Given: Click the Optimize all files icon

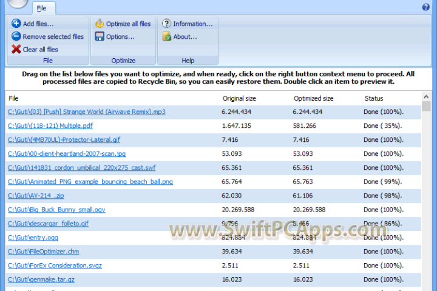Looking at the screenshot, I should point(100,24).
